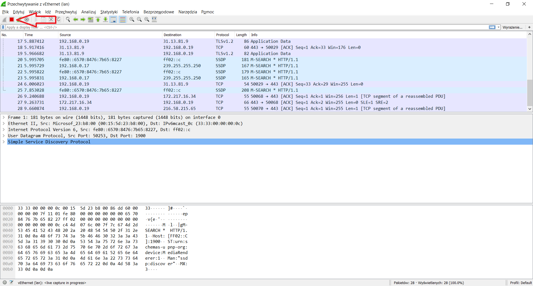
Task: Toggle the display filter bookmark icon
Action: 3,27
